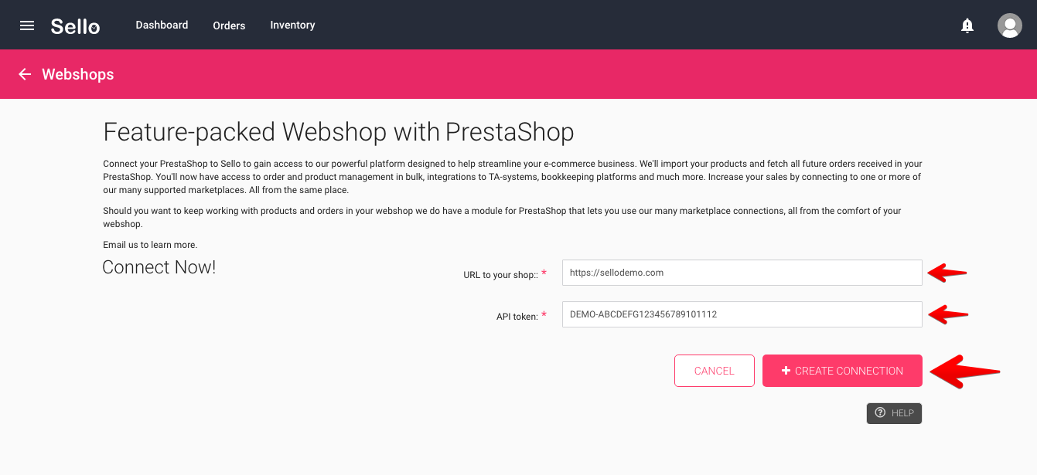
Task: Click the help question mark icon
Action: tap(880, 413)
